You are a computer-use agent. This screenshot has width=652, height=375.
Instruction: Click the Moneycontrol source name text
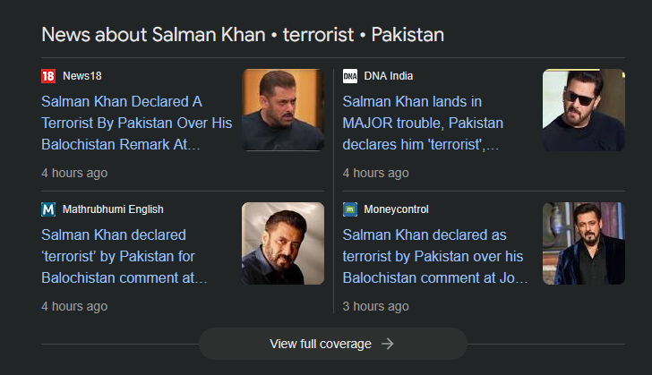point(396,209)
